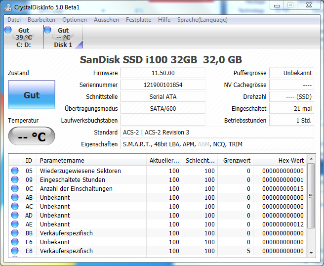
Task: Click blue status orb on Disk 1 tab
Action: [47, 30]
